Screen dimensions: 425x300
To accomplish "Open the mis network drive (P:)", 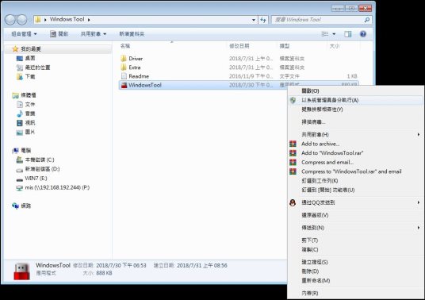I will tap(53, 187).
